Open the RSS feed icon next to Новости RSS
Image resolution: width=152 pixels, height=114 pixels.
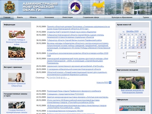coord(110,83)
